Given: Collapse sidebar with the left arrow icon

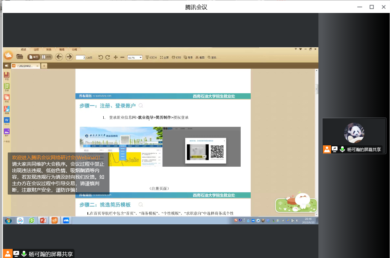Looking at the screenshot, I should click(x=6, y=66).
